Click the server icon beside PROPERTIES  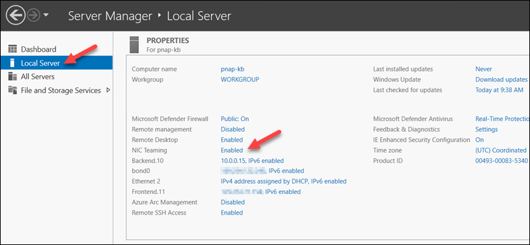pyautogui.click(x=134, y=44)
